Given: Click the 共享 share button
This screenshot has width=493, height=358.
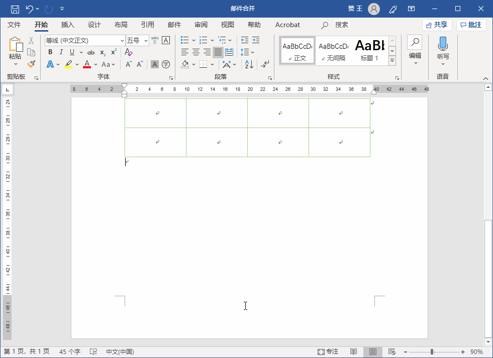Looking at the screenshot, I should (437, 25).
